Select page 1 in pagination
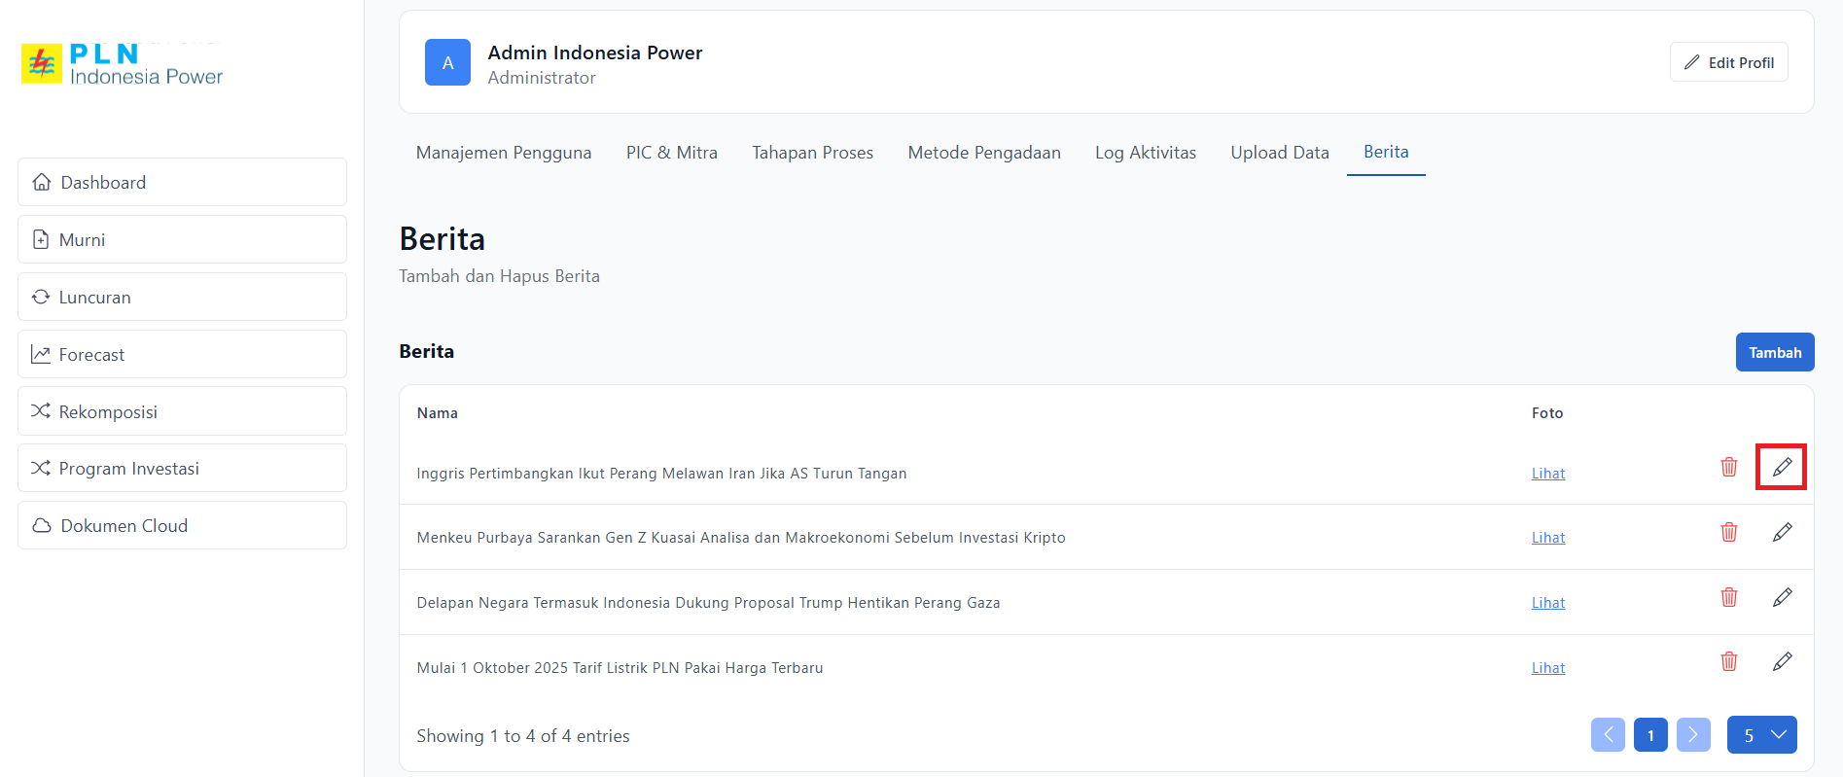Viewport: 1843px width, 777px height. pyautogui.click(x=1649, y=735)
